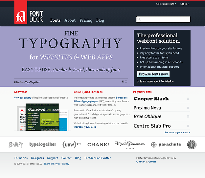Open the Privacy link
Image resolution: width=205 pixels, height=178 pixels.
[x=66, y=164]
